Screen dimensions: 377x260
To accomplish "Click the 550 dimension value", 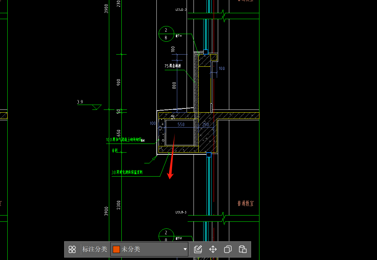I will coord(181,124).
